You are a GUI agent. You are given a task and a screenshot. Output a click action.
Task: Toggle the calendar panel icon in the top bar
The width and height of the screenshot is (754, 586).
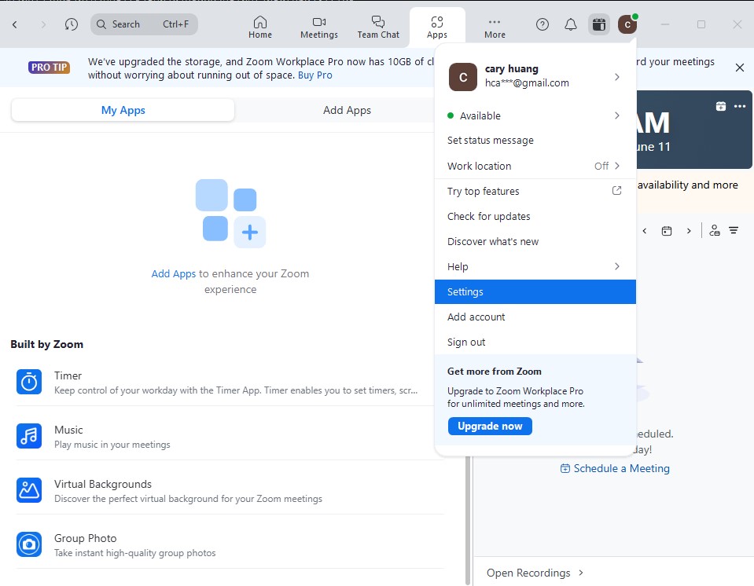tap(599, 24)
